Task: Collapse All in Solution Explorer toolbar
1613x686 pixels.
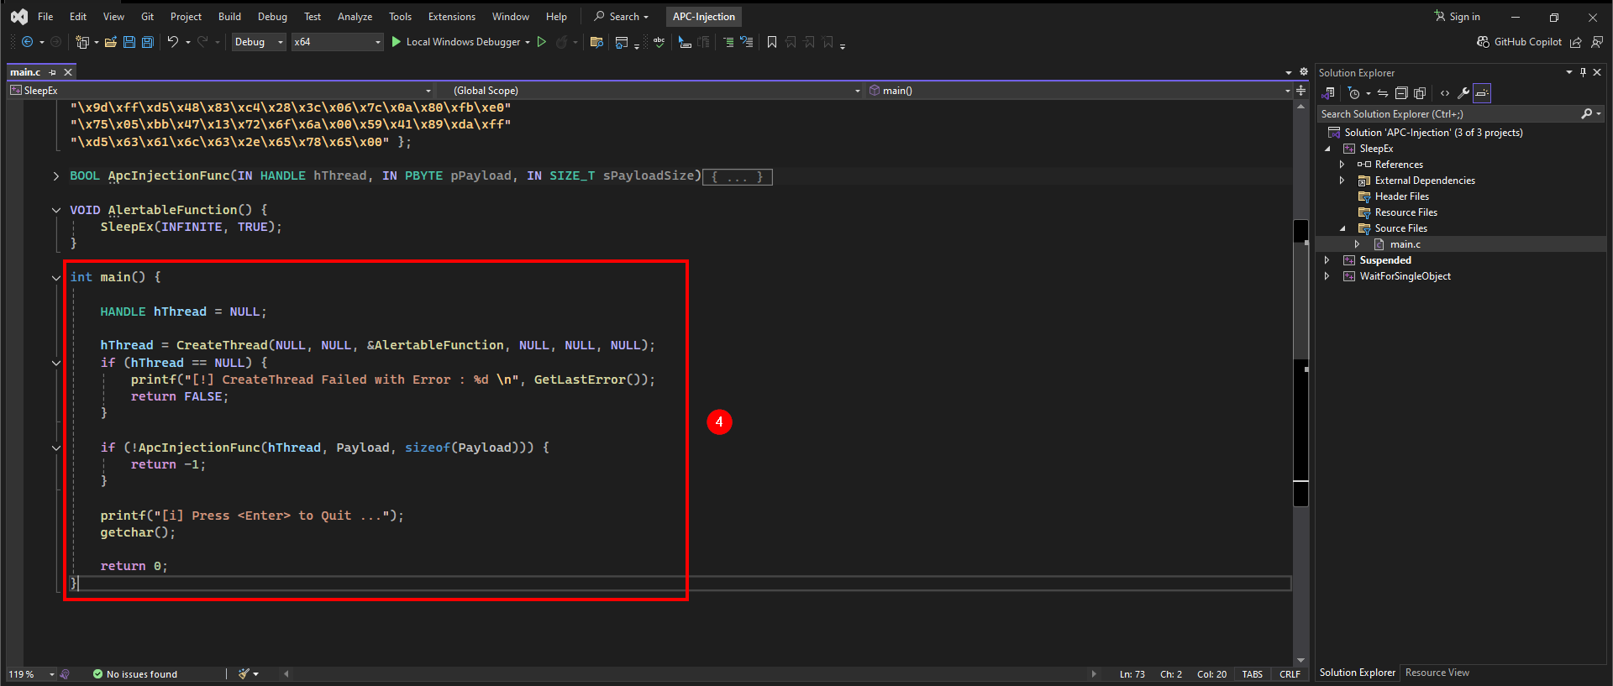Action: [x=1401, y=93]
